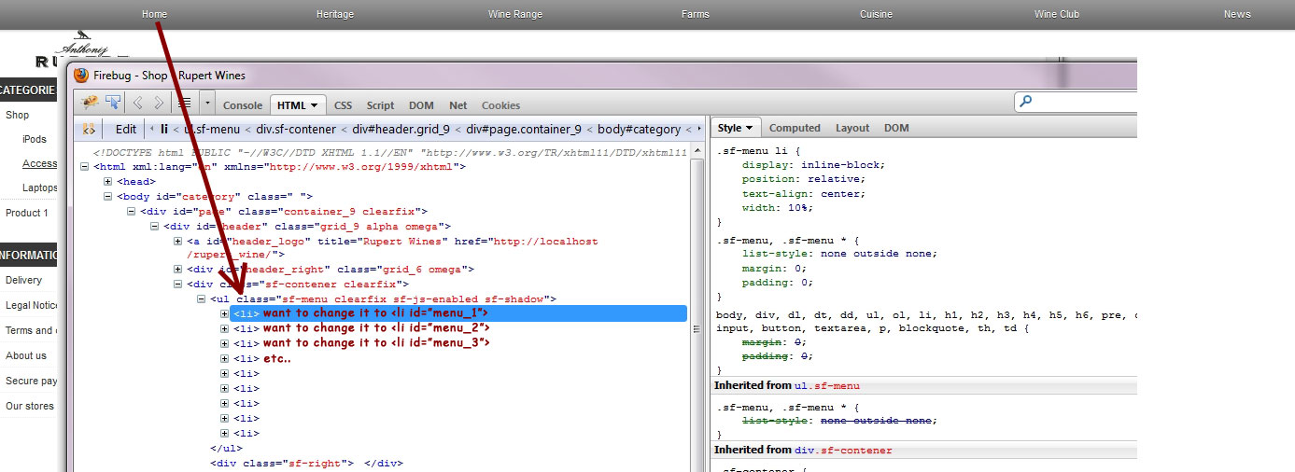This screenshot has width=1295, height=472.
Task: Click the magnifier icon in search box
Action: (1026, 102)
